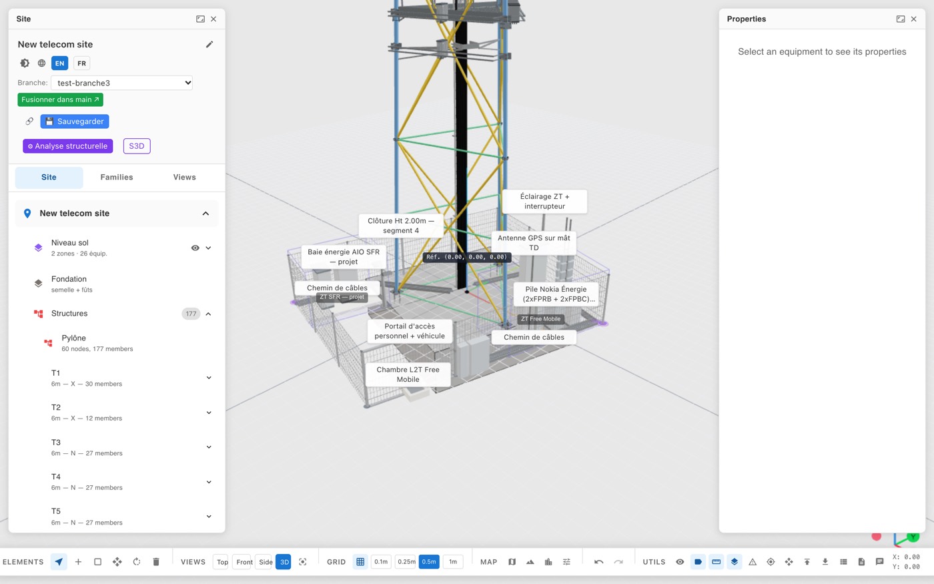Collapse the Structures section chevron
Viewport: 934px width, 584px height.
(208, 314)
